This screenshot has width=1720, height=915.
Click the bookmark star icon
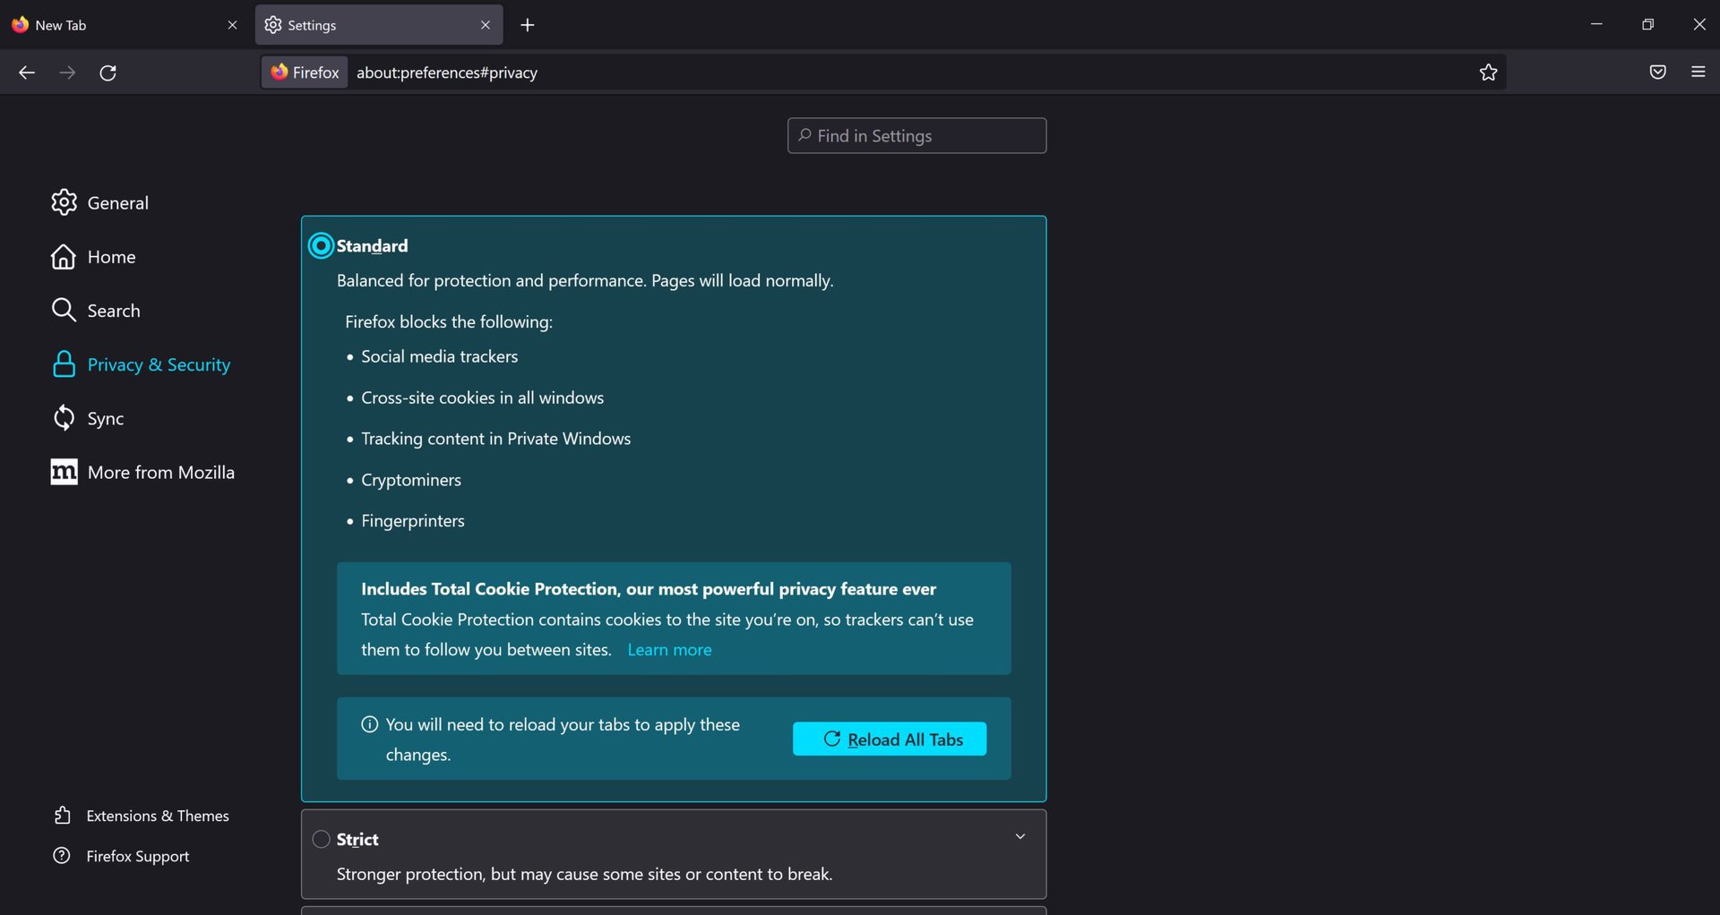[1488, 73]
